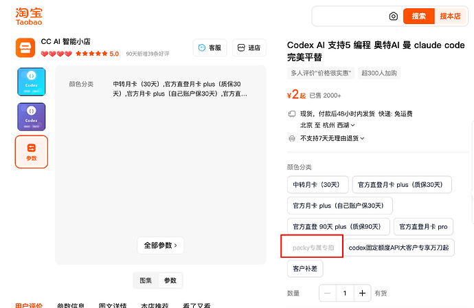The height and width of the screenshot is (308, 474).
Task: Open the 用户评价 reviews tab
Action: click(29, 305)
